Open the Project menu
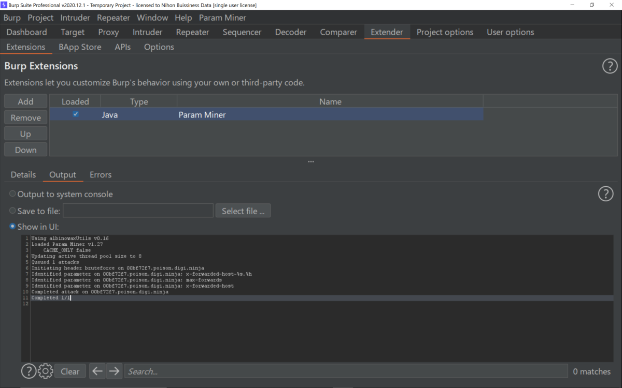Viewport: 622px width, 388px height. click(40, 18)
